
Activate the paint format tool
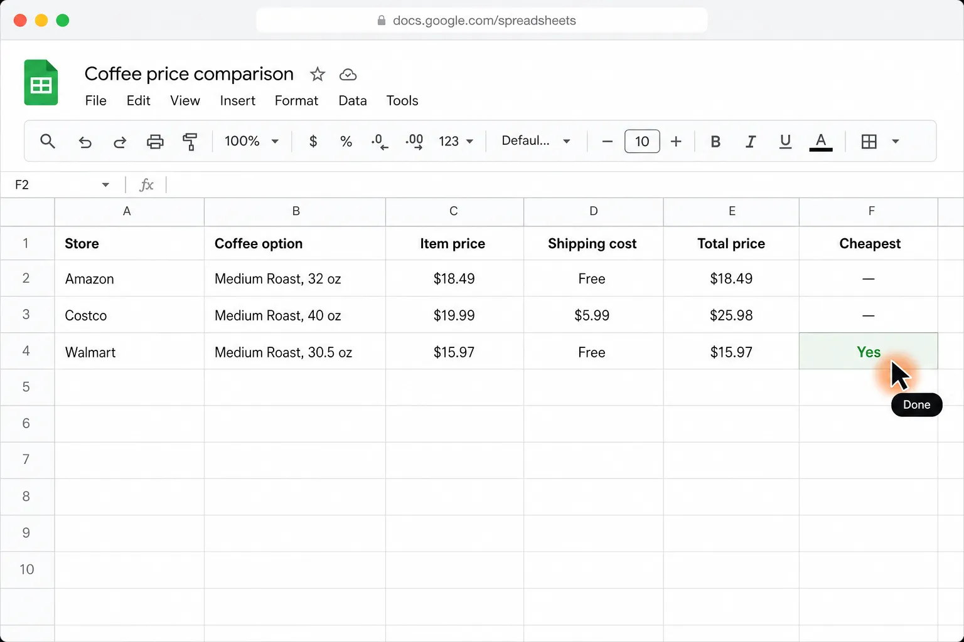click(x=190, y=142)
